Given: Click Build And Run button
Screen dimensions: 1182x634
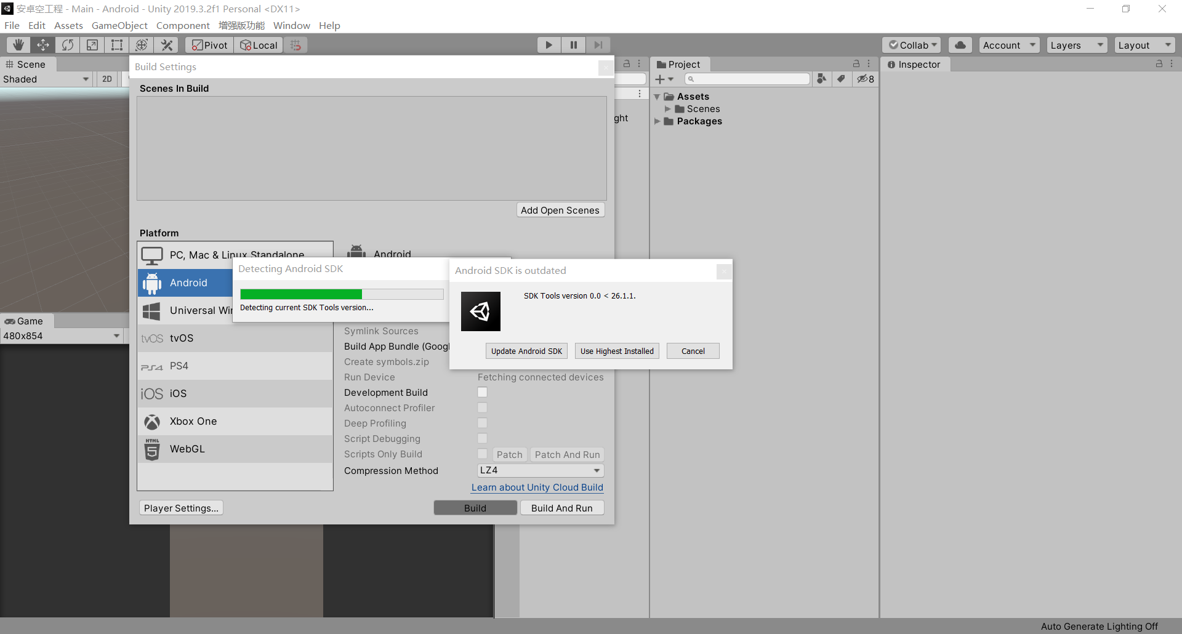Looking at the screenshot, I should coord(562,508).
